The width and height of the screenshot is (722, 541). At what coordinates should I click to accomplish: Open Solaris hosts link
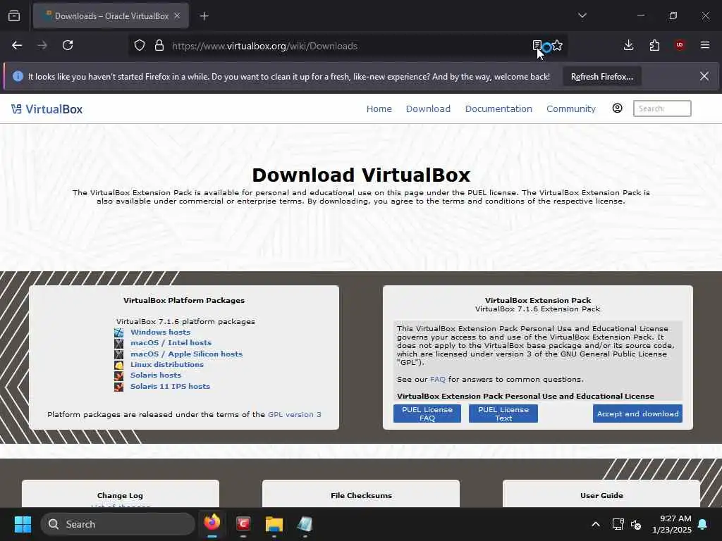(x=156, y=375)
